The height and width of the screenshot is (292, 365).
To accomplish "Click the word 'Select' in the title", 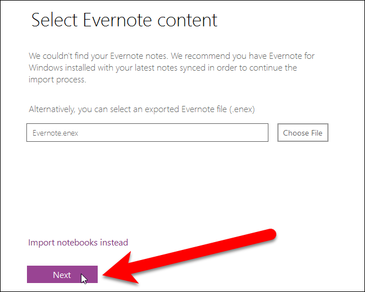I will click(54, 20).
